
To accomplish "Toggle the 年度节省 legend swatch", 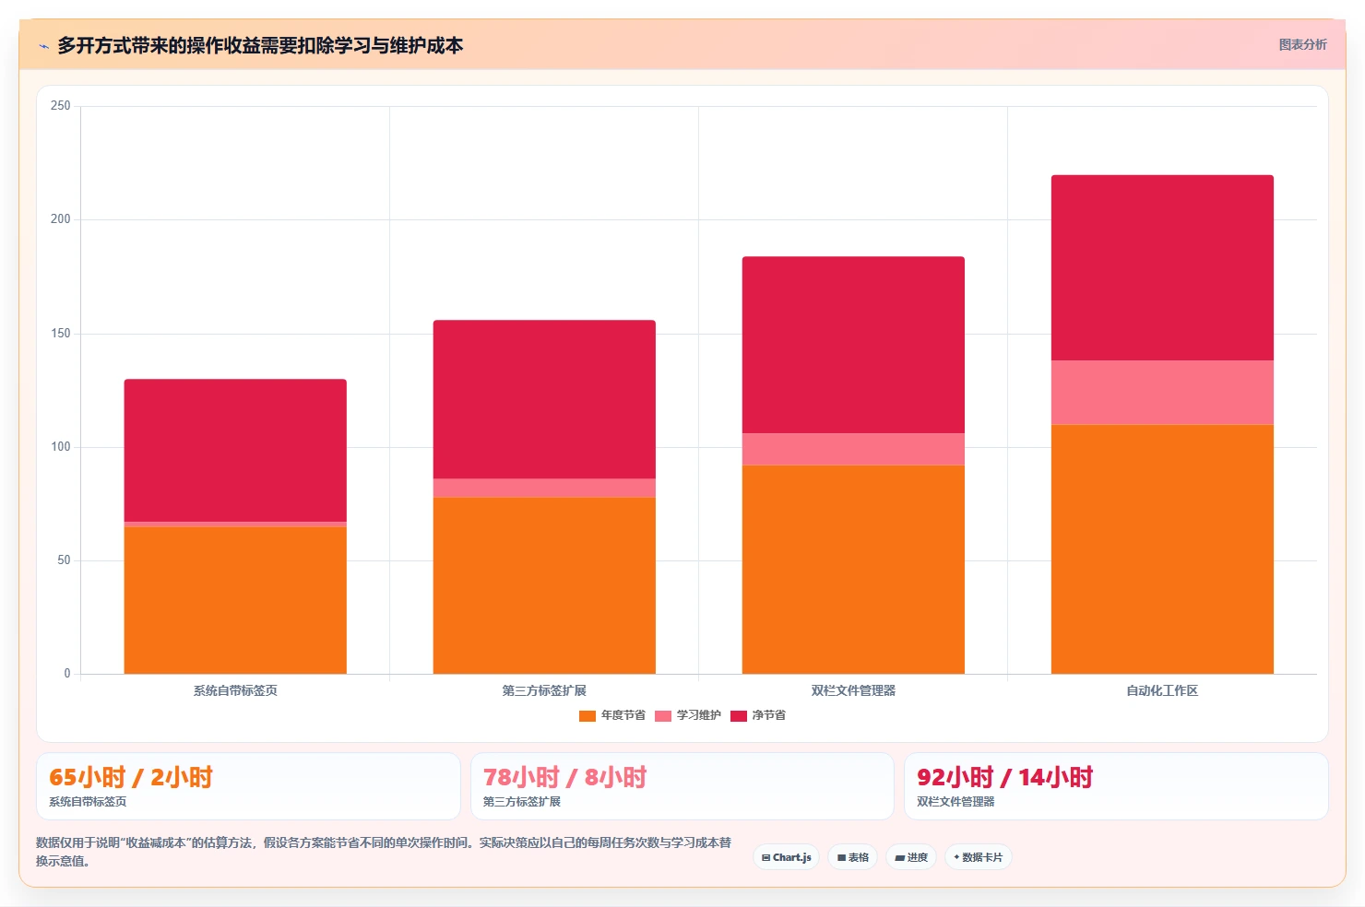I will (x=588, y=716).
